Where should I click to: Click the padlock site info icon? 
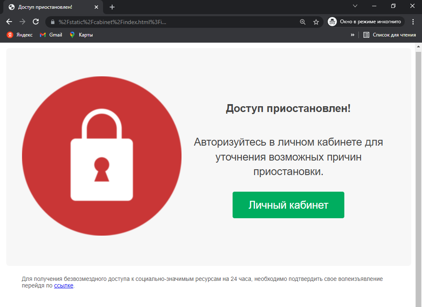click(x=53, y=22)
